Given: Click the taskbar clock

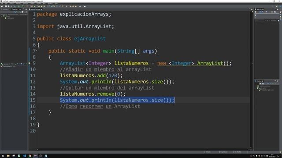Looking at the screenshot, I should pos(272,156).
